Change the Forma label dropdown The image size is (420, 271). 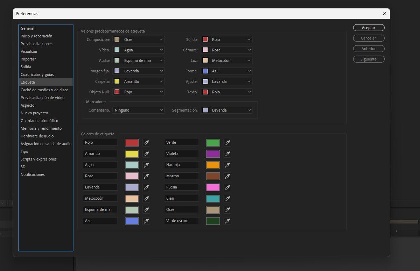pyautogui.click(x=226, y=71)
